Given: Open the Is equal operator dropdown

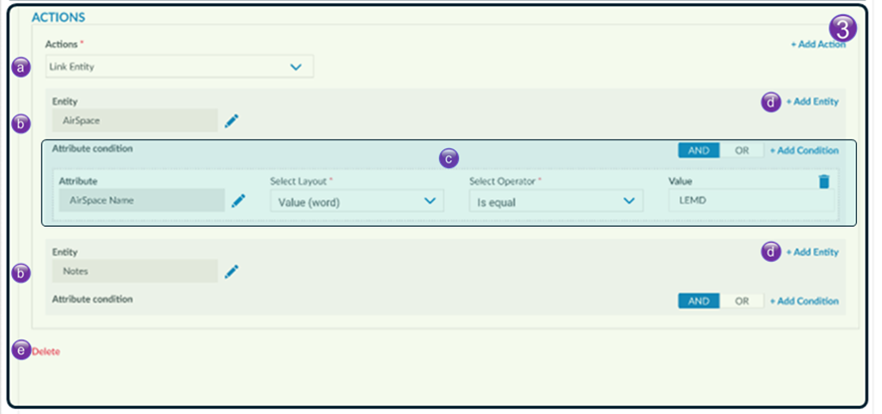Looking at the screenshot, I should click(x=554, y=201).
